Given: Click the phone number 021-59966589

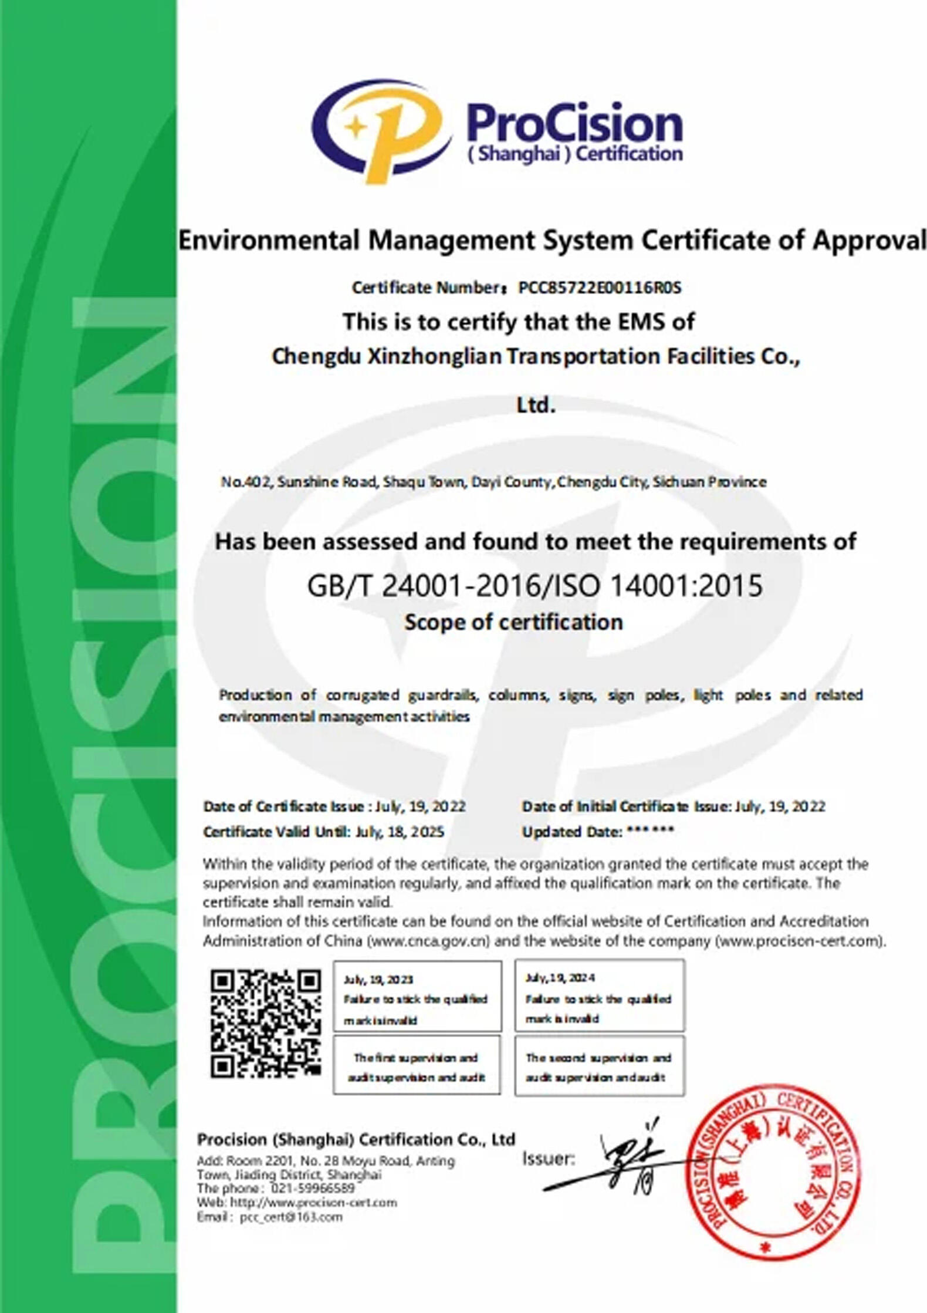Looking at the screenshot, I should pyautogui.click(x=313, y=1188).
